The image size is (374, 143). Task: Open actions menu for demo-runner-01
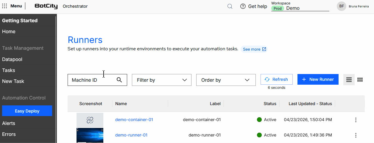point(356,135)
